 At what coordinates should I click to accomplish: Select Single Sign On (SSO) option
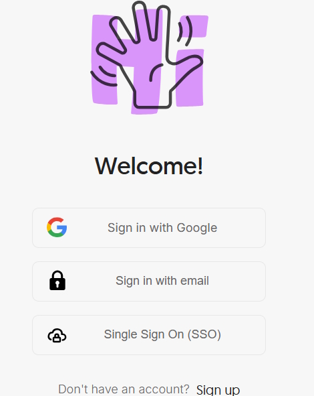tap(149, 335)
